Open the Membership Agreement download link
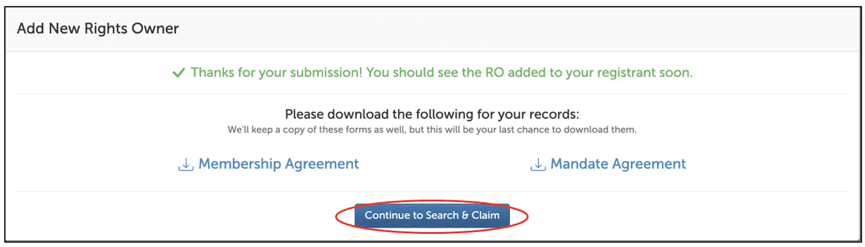This screenshot has height=247, width=865. point(278,164)
